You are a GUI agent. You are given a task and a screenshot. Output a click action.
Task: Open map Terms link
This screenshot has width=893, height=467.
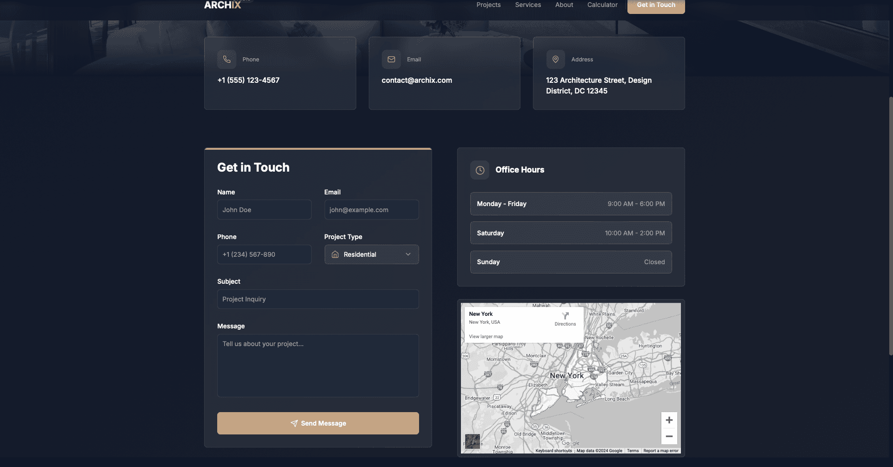click(x=633, y=451)
